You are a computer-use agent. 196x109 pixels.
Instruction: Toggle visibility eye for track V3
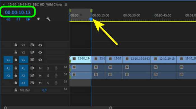pos(40,45)
